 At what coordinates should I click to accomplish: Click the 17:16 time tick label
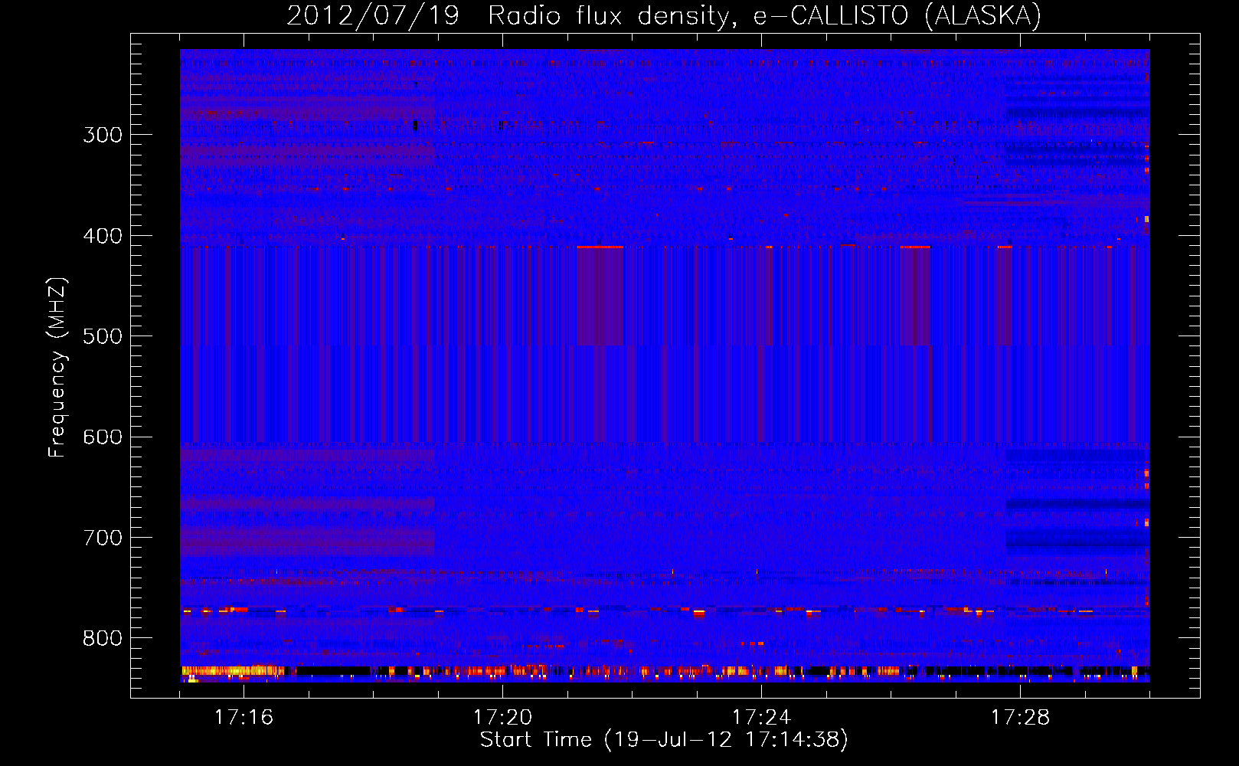click(244, 718)
